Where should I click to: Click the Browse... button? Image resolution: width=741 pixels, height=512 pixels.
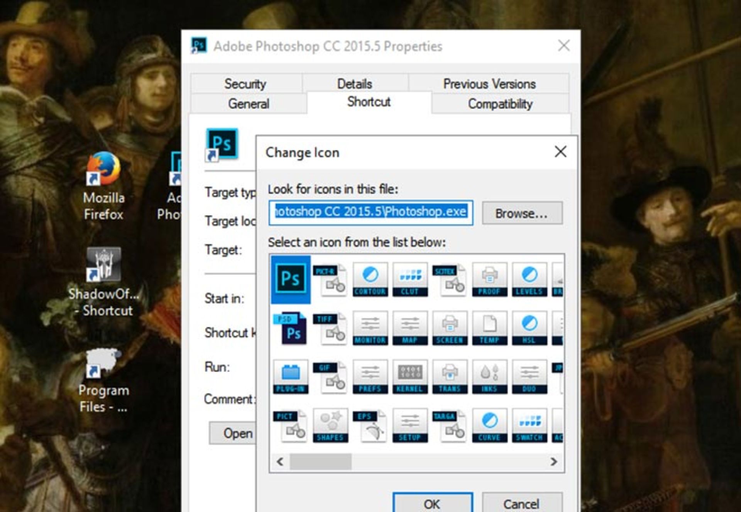(522, 213)
